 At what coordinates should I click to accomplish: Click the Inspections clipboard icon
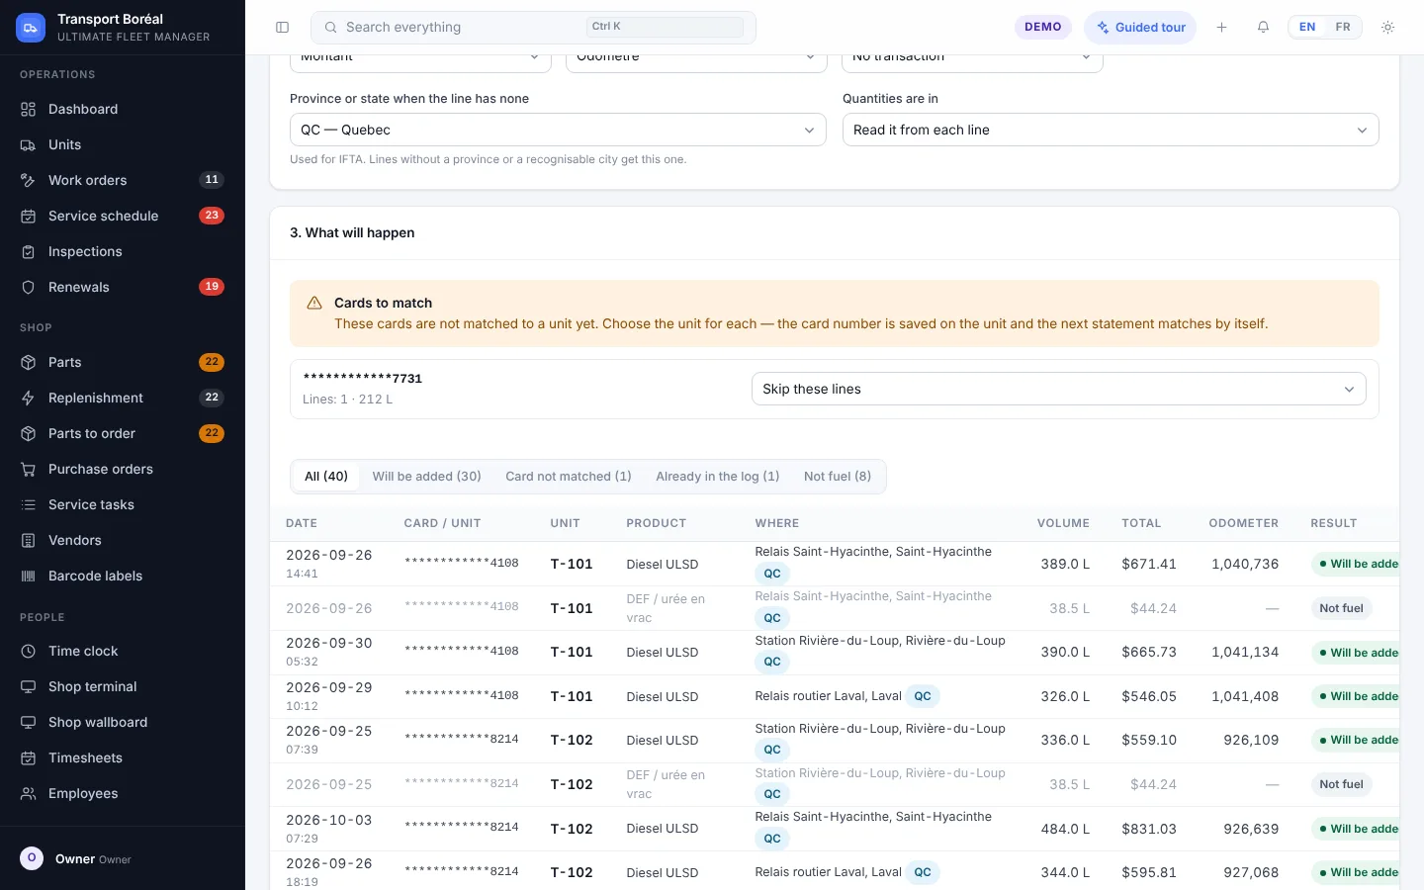pos(29,251)
